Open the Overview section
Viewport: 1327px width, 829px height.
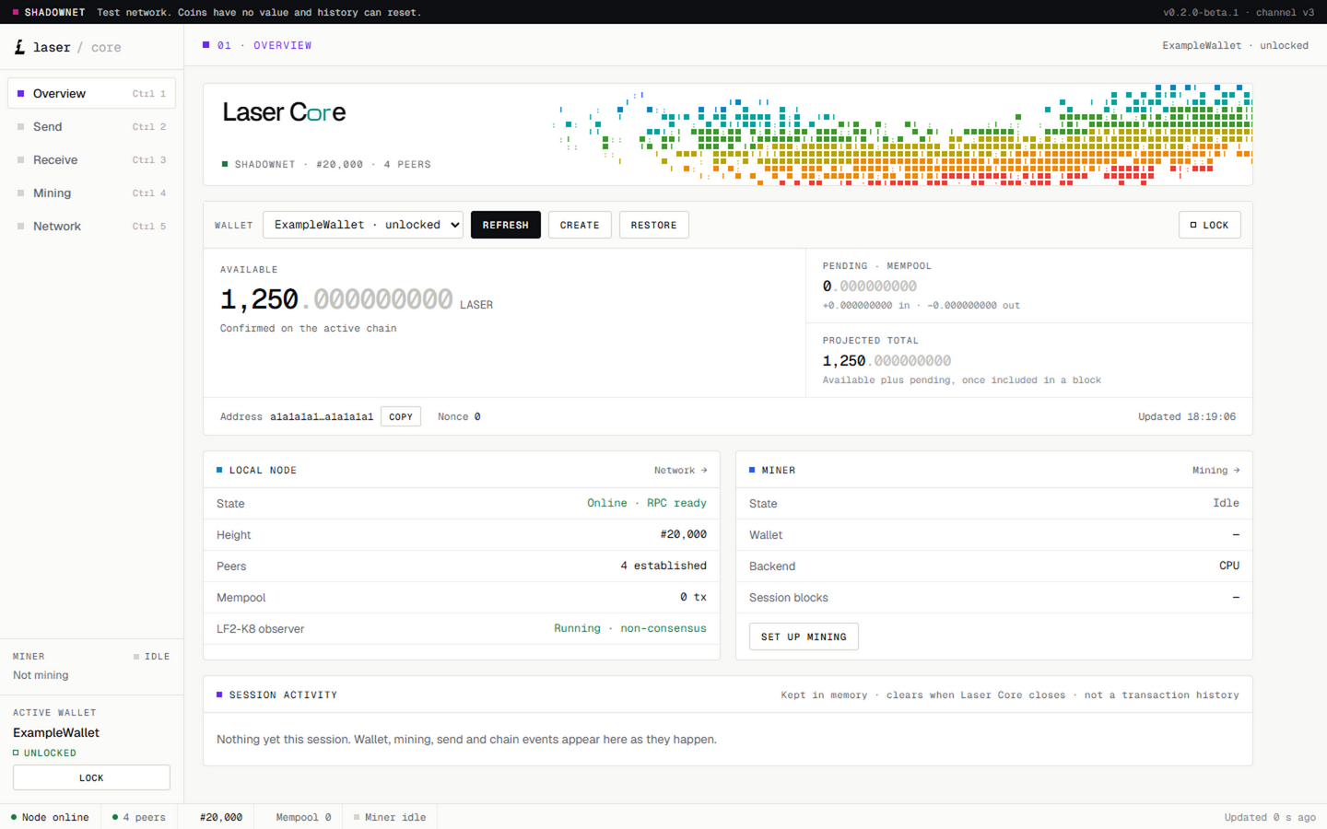coord(91,94)
